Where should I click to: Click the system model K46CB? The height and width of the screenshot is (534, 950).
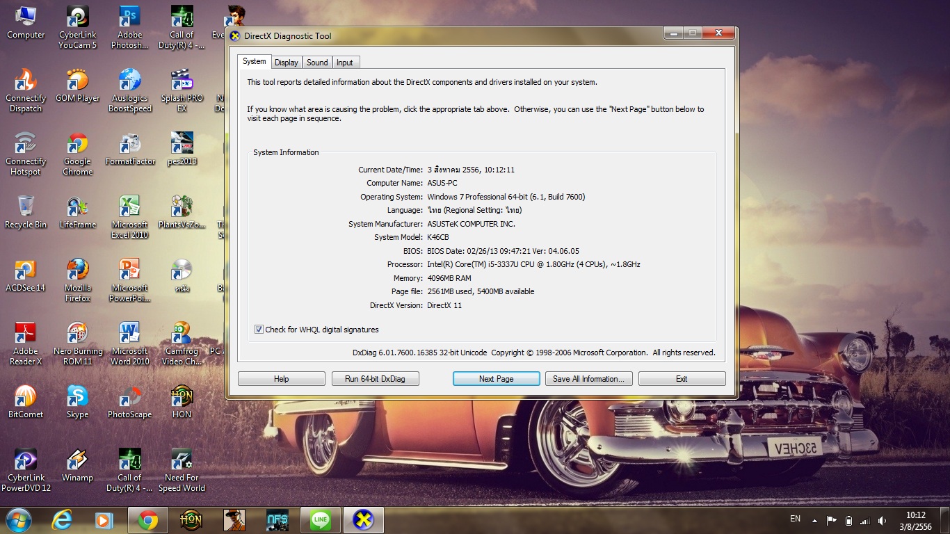[438, 237]
